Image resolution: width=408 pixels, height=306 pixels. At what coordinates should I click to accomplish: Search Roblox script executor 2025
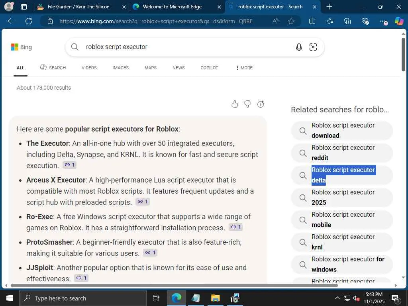click(341, 198)
